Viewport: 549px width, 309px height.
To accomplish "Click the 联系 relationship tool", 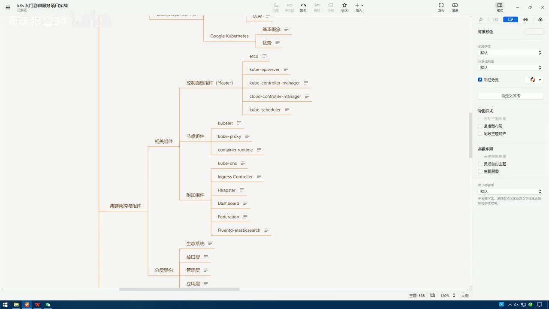I will (303, 7).
